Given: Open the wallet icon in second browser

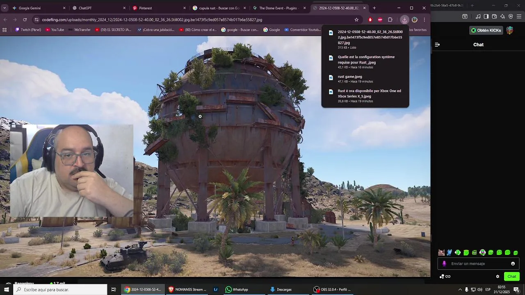Looking at the screenshot, I should pyautogui.click(x=494, y=16).
